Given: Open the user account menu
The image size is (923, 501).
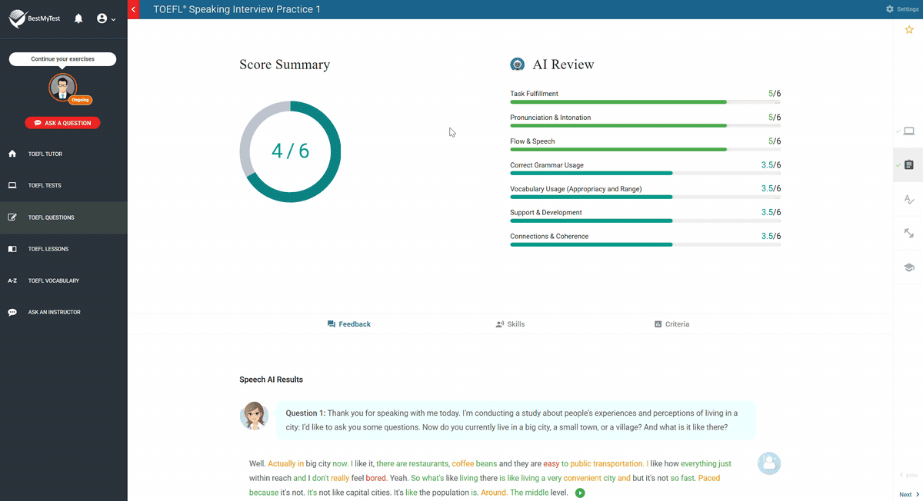Looking at the screenshot, I should point(106,18).
